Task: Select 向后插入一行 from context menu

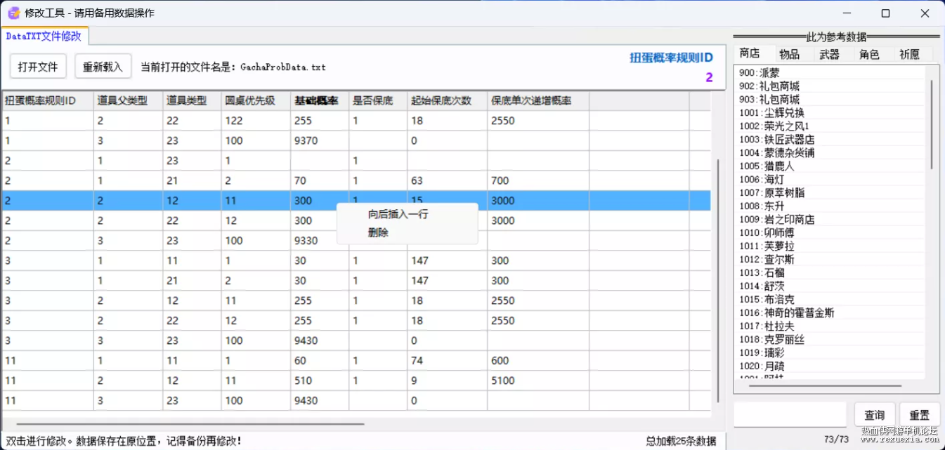Action: pyautogui.click(x=398, y=214)
